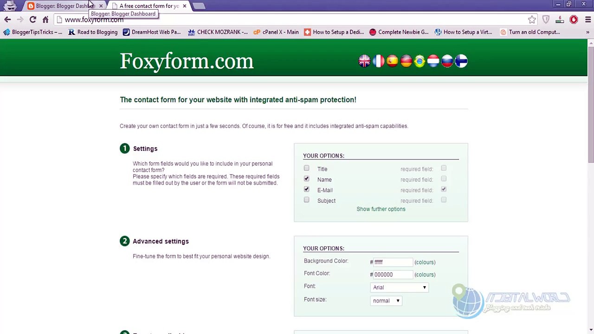The width and height of the screenshot is (594, 334).
Task: Uncheck the E-Mail form field checkbox
Action: pos(306,189)
